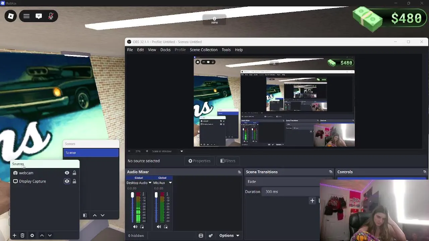Viewport: 429px width, 241px height.
Task: Open the Mic/Aux dropdown arrow
Action: 170,183
